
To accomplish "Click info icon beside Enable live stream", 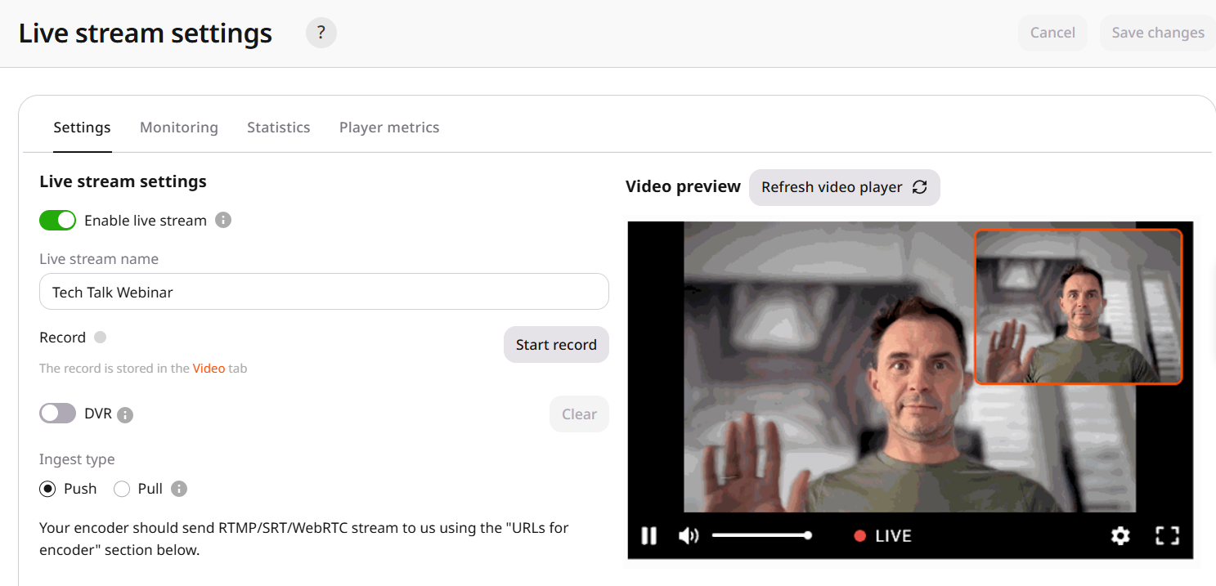I will click(x=223, y=221).
